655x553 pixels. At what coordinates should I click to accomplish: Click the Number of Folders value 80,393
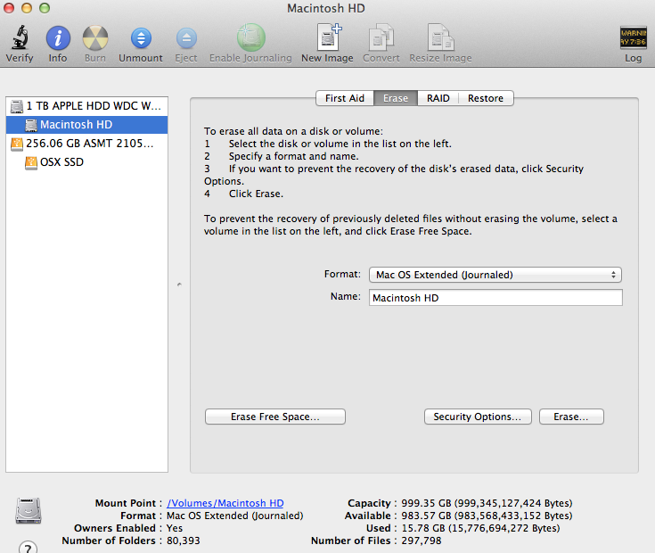[x=184, y=541]
